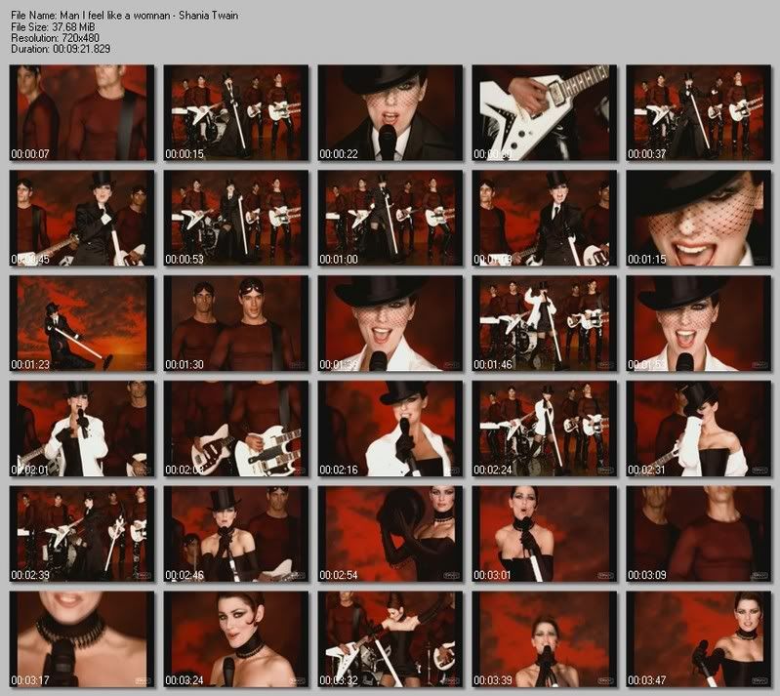
Task: Select the 'File Size: 37.68 MiB' text
Action: click(53, 27)
